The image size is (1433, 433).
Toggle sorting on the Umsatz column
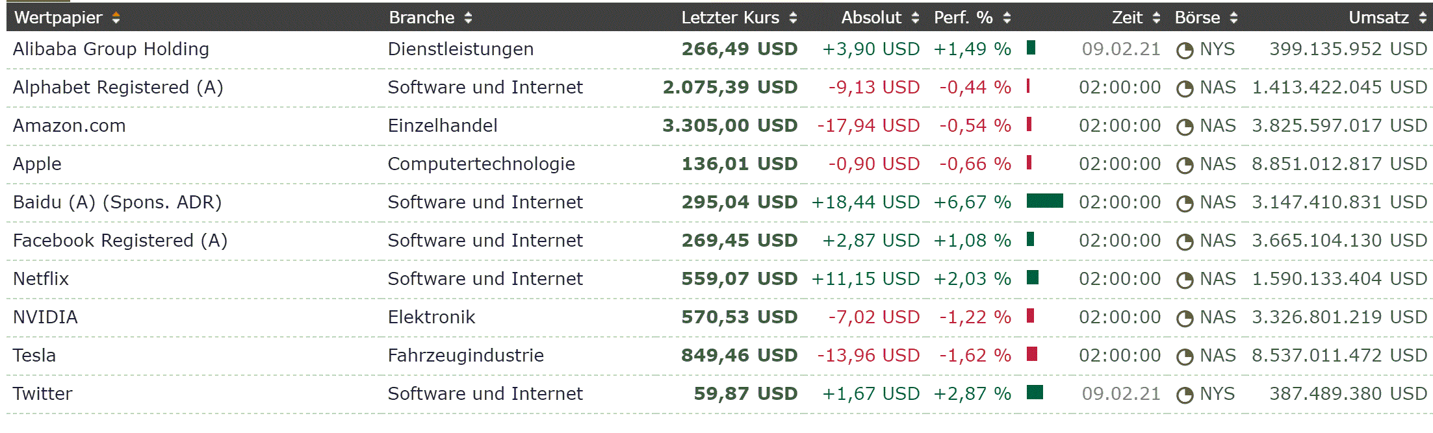point(1422,18)
